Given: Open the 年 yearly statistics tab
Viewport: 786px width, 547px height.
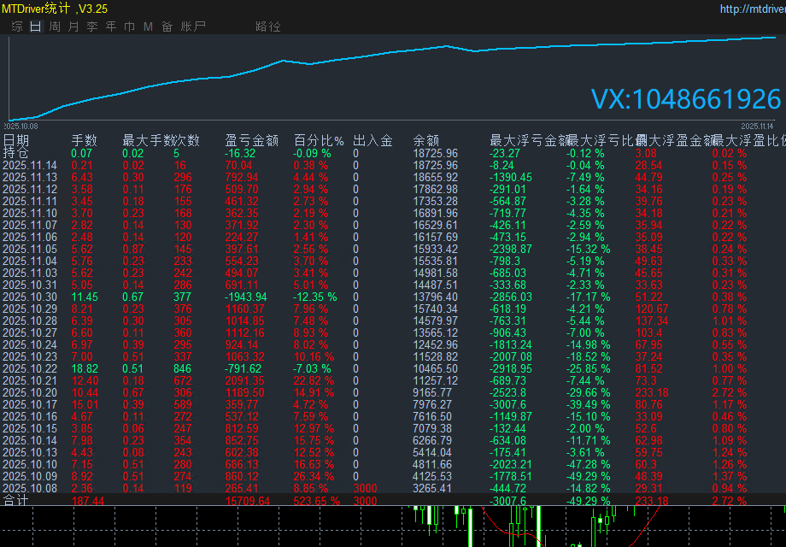Looking at the screenshot, I should coord(111,26).
